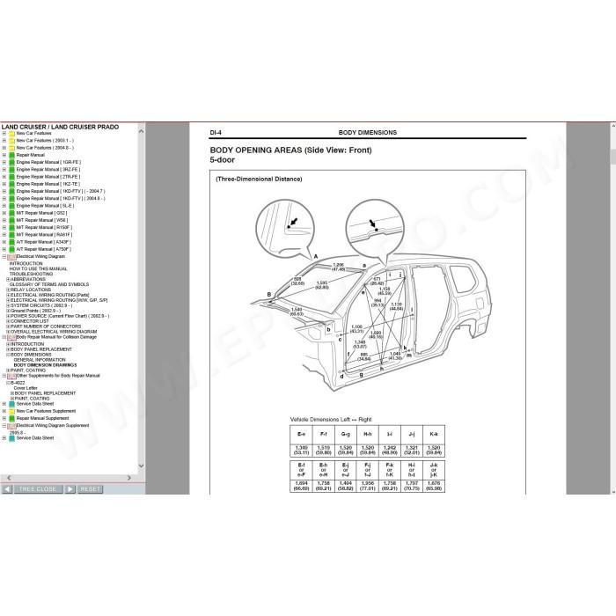Click the tree panel horizontal scroll-right arrow
Viewport: 616px width, 616px height.
tap(129, 478)
